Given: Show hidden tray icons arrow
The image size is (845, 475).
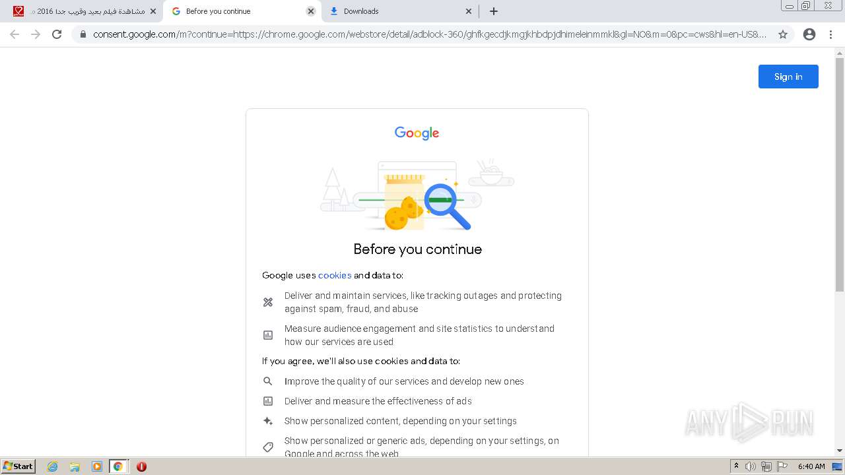Looking at the screenshot, I should 736,466.
